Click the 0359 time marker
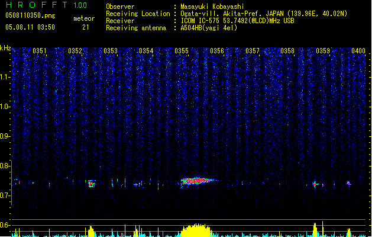The image size is (372, 237). pos(323,51)
